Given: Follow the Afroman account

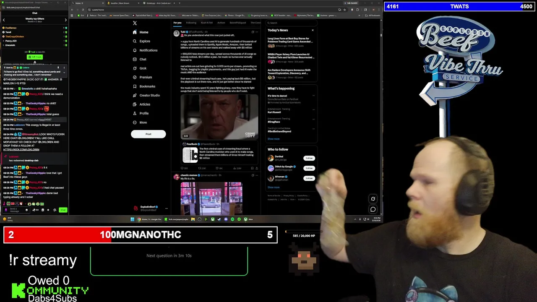Looking at the screenshot, I should [x=309, y=178].
